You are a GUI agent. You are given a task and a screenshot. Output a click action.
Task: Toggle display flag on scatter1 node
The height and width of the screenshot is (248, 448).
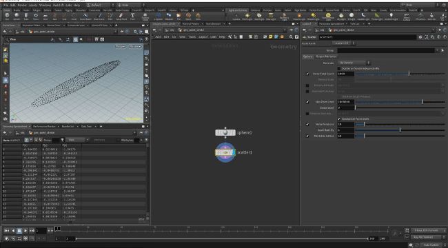tap(234, 152)
